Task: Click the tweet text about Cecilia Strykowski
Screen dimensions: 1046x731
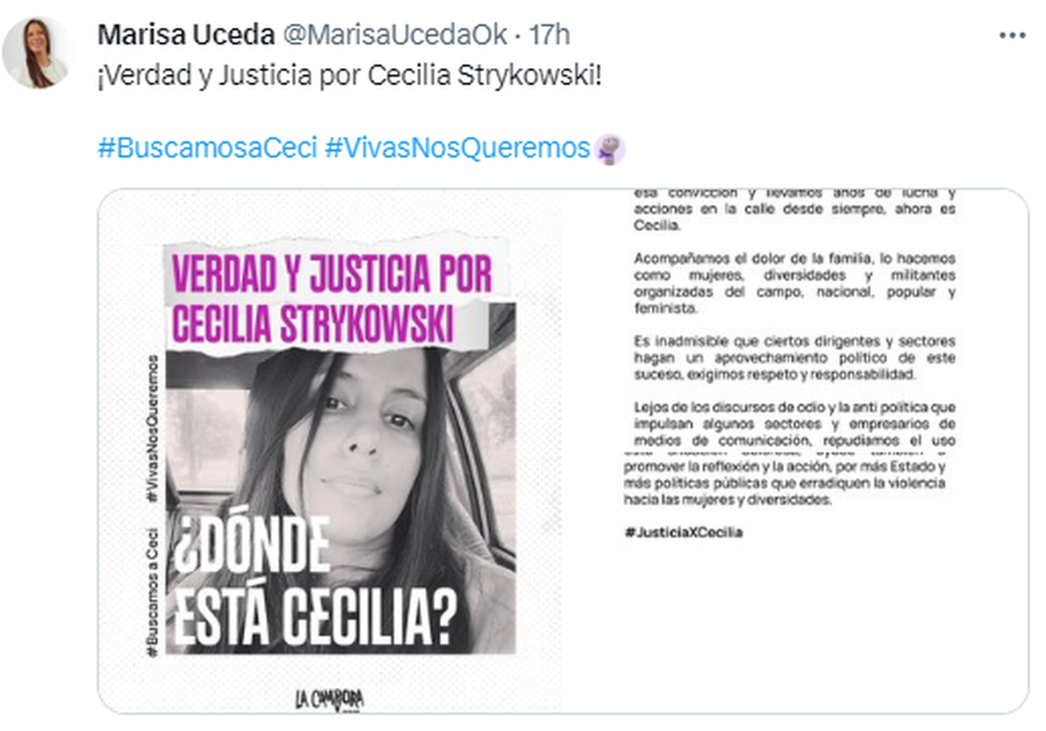Action: point(350,76)
